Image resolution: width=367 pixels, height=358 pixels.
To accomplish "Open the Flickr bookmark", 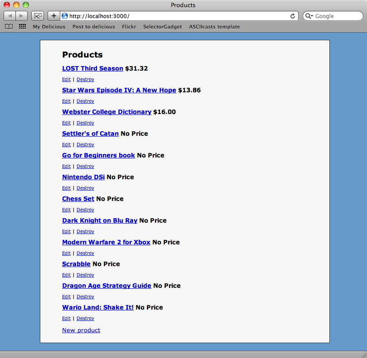I will pos(129,27).
